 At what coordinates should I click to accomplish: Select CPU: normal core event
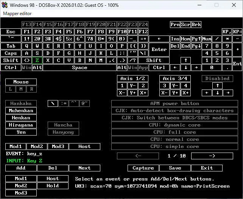(x=174, y=139)
